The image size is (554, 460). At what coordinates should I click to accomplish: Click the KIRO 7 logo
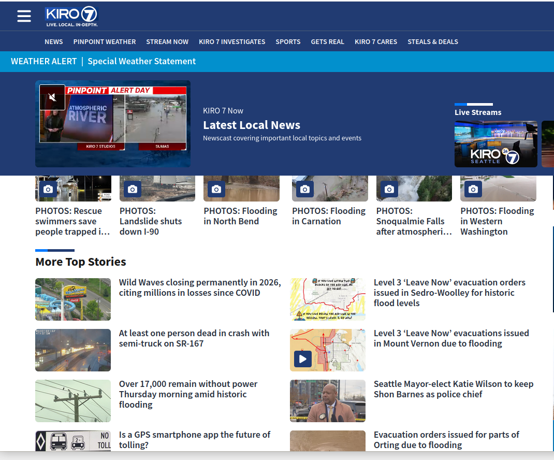71,17
